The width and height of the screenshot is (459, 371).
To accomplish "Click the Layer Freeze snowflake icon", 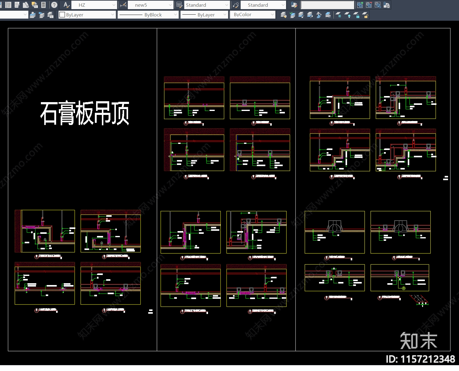I will 339,15.
